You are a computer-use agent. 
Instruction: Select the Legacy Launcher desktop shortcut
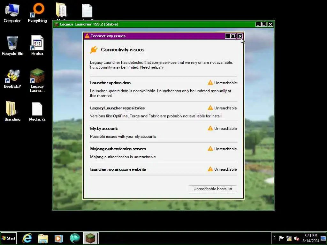[x=37, y=80]
